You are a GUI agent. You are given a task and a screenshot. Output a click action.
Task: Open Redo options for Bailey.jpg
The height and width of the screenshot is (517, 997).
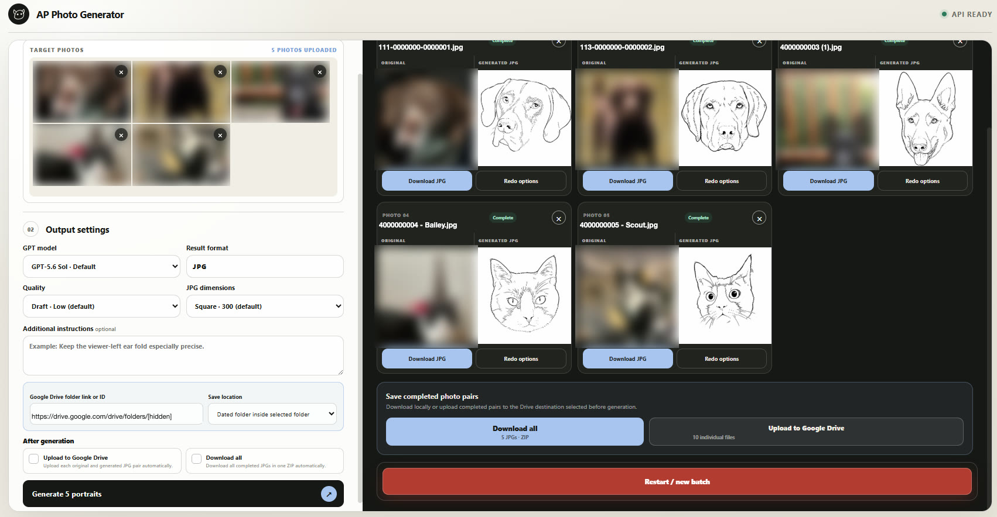pos(521,359)
